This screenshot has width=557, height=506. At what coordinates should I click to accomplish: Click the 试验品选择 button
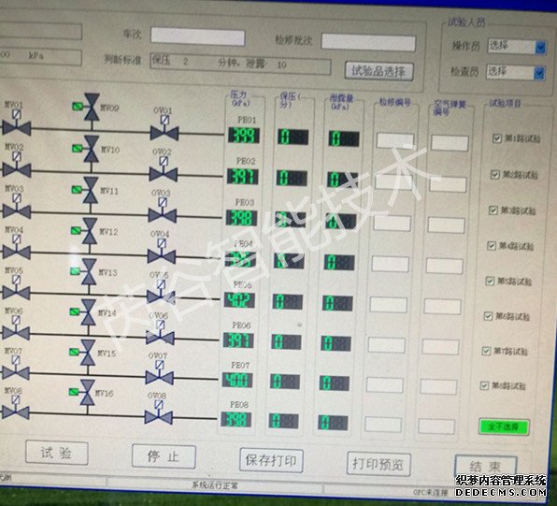coord(378,71)
